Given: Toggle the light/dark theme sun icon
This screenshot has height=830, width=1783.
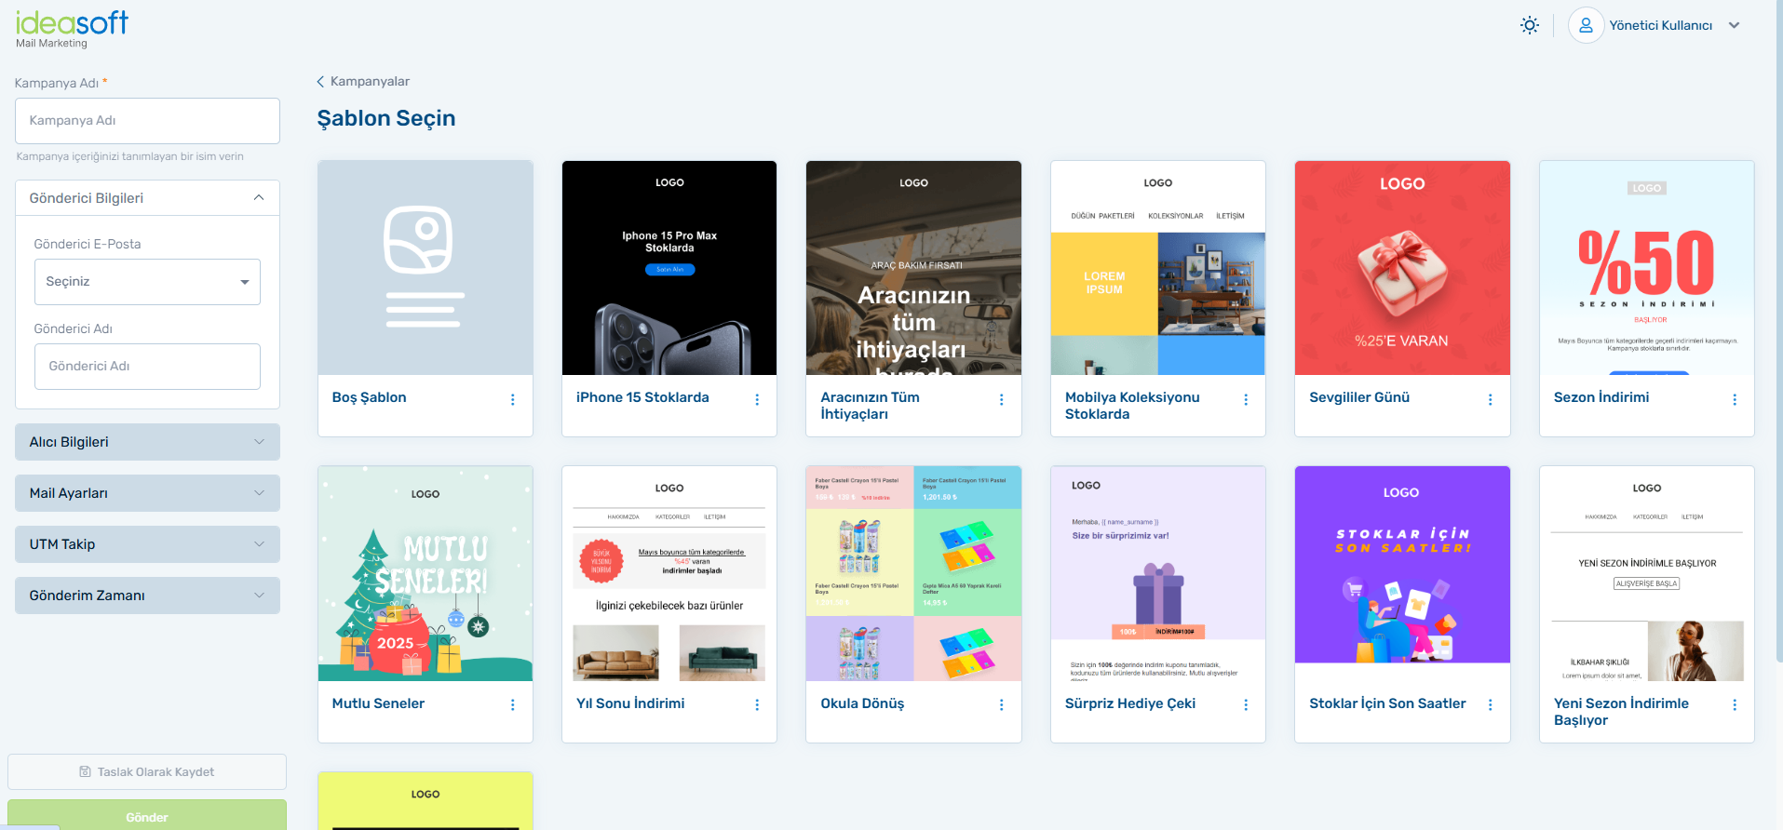Looking at the screenshot, I should 1529,25.
